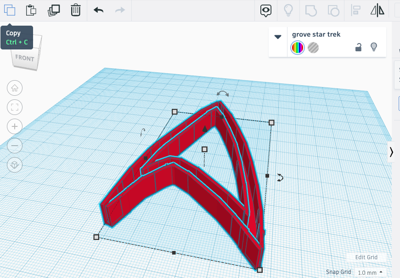The width and height of the screenshot is (400, 278).
Task: Click the Fit all in view button
Action: (15, 107)
